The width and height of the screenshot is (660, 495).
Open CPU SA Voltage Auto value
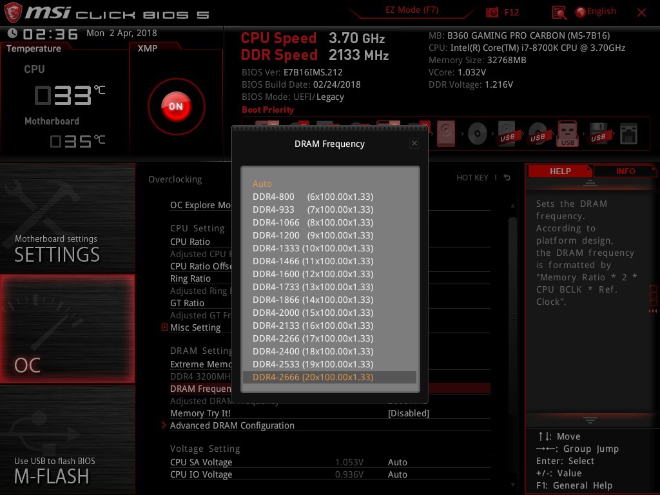click(397, 462)
